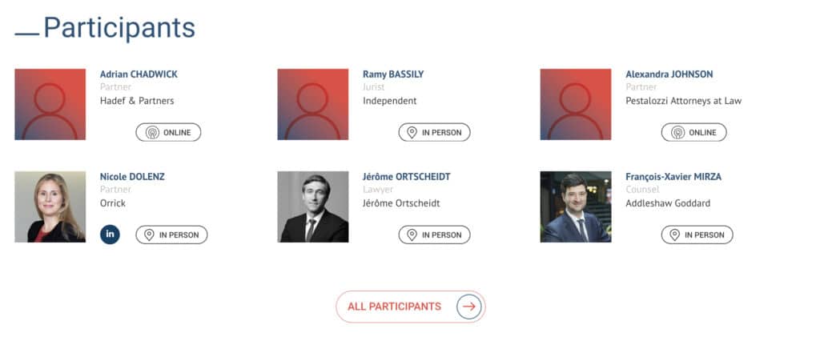Click Jérôme Ortscheidt's In Person badge
The image size is (820, 337).
point(434,235)
